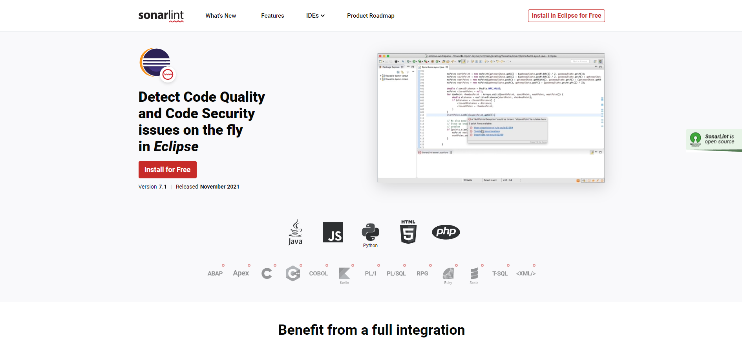The height and width of the screenshot is (352, 742).
Task: Click the RPG language label
Action: pyautogui.click(x=422, y=273)
